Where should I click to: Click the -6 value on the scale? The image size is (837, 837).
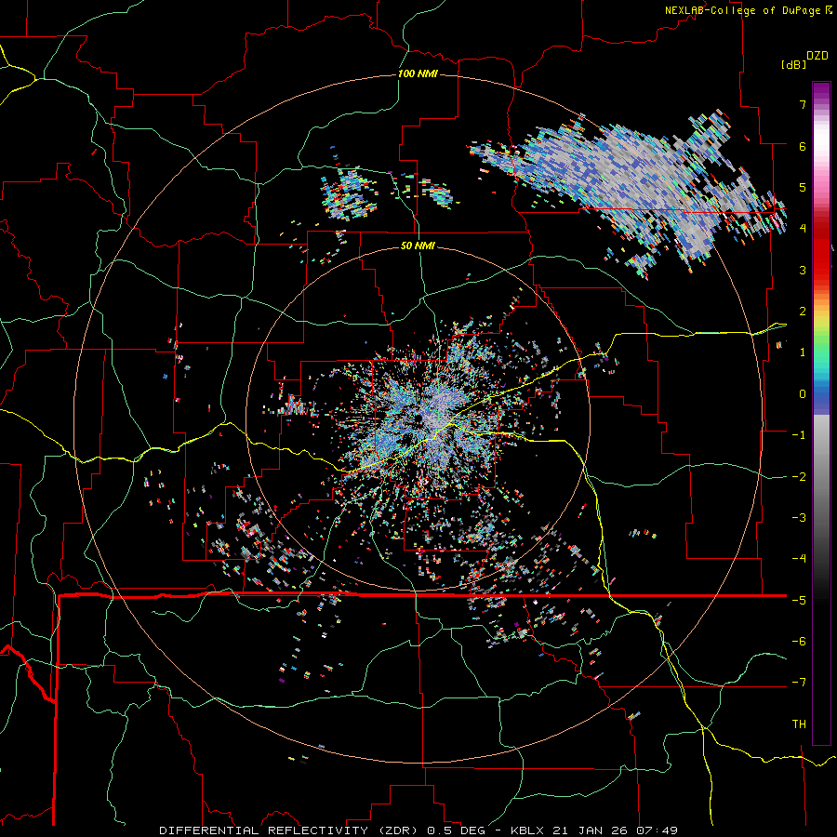pyautogui.click(x=799, y=641)
